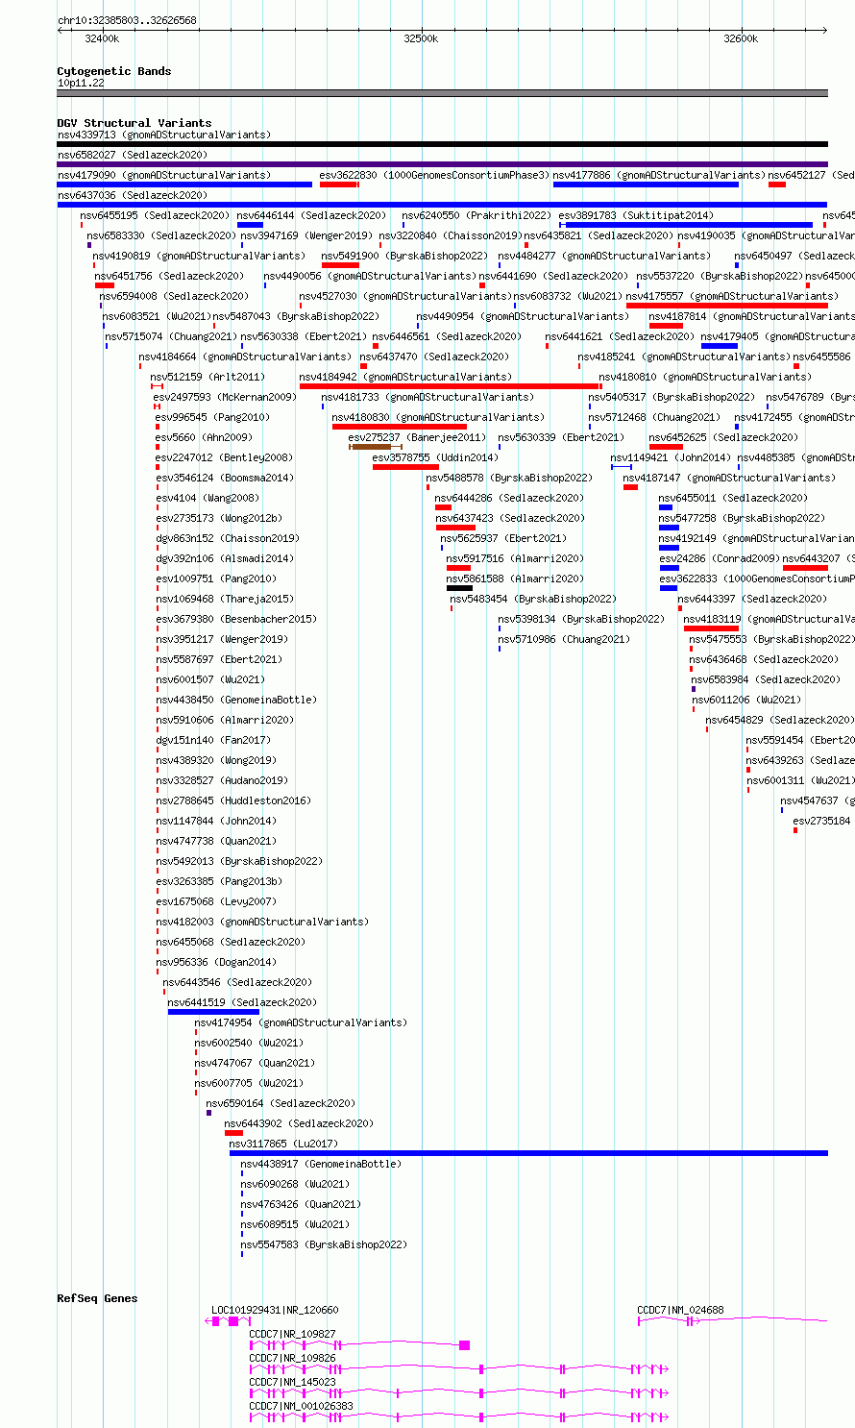Image resolution: width=855 pixels, height=1428 pixels.
Task: Open esv24286 (Conrad2009) label
Action: pos(719,558)
